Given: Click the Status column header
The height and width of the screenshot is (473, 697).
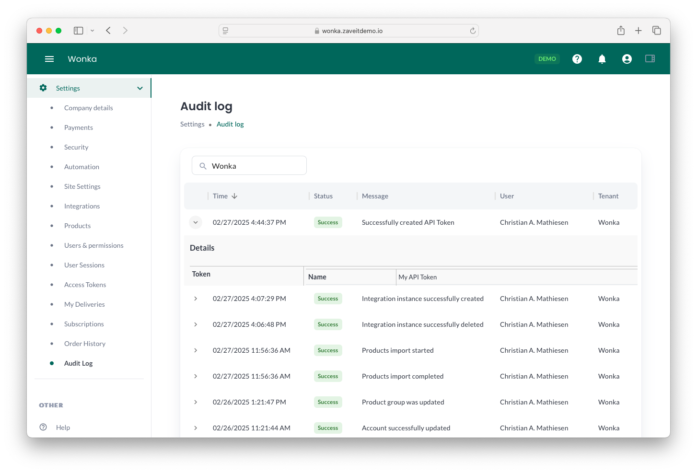Looking at the screenshot, I should (323, 196).
